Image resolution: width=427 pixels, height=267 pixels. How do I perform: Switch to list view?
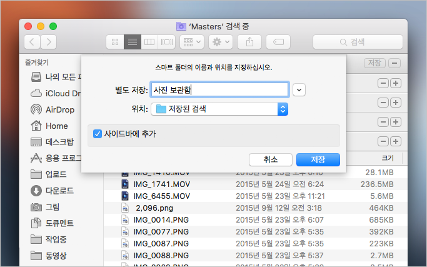tap(133, 42)
